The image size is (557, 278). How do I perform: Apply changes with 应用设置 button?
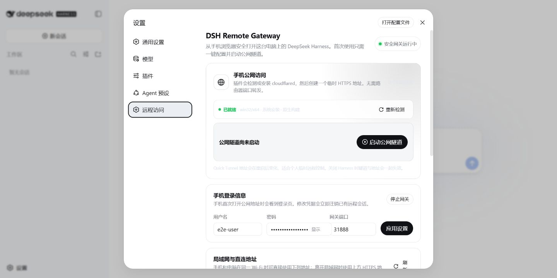click(397, 228)
